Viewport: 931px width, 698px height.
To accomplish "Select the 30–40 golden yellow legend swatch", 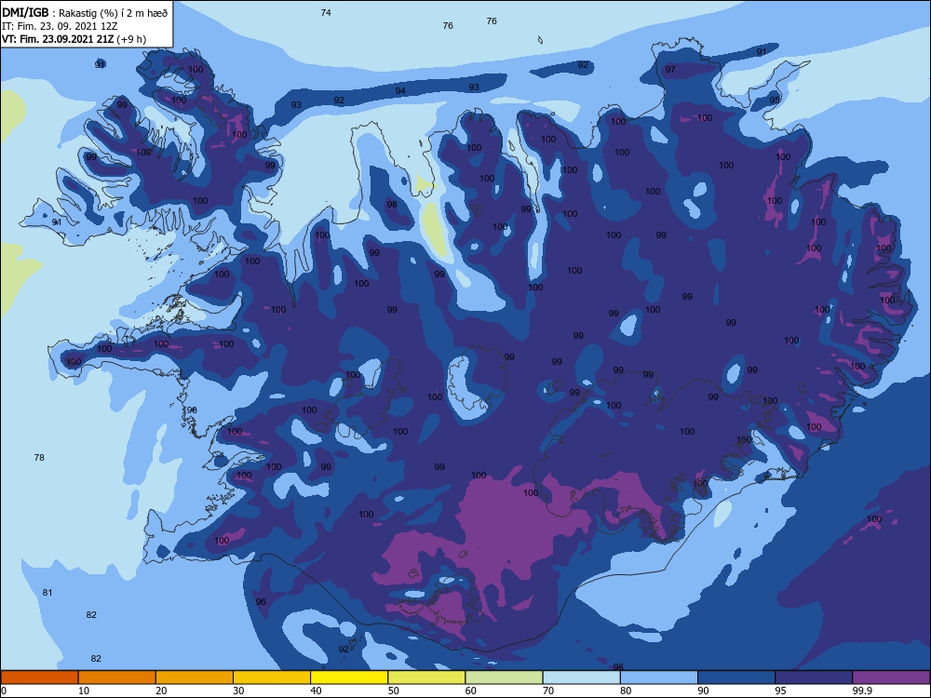I will 272,678.
